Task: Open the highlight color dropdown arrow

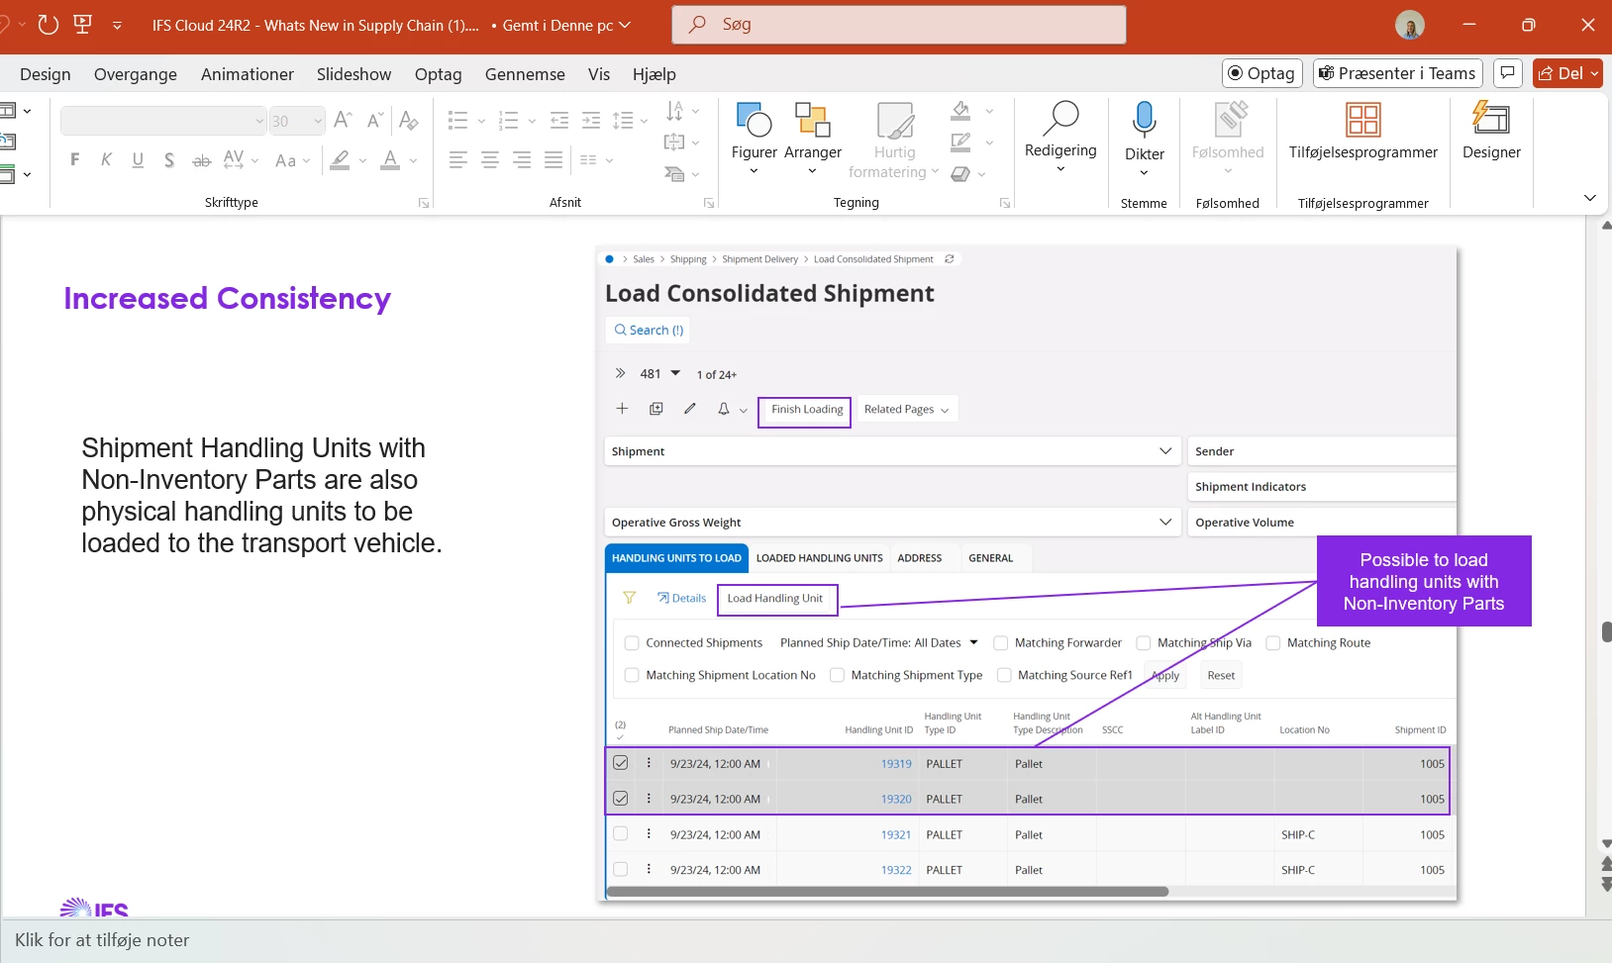Action: [x=363, y=160]
